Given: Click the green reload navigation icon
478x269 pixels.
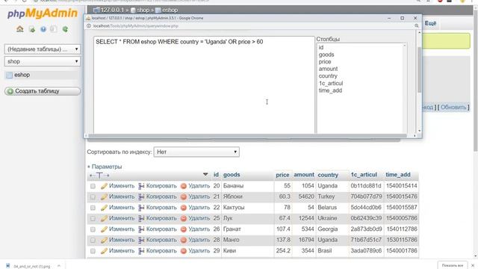Looking at the screenshot, I should click(x=65, y=29).
